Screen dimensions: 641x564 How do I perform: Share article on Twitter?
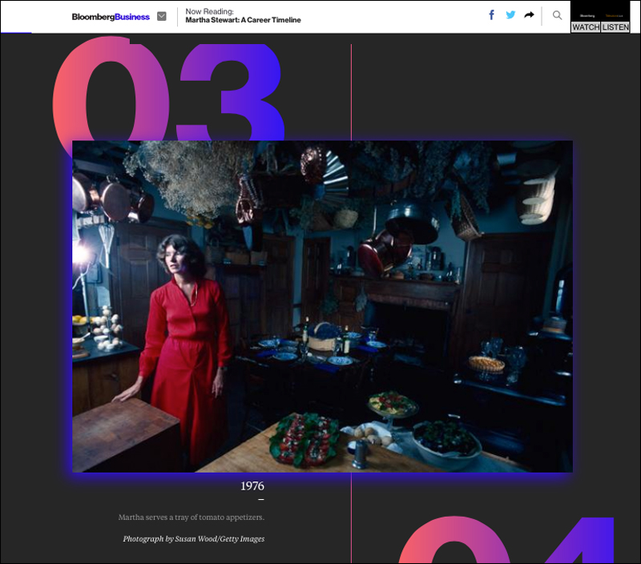(510, 15)
